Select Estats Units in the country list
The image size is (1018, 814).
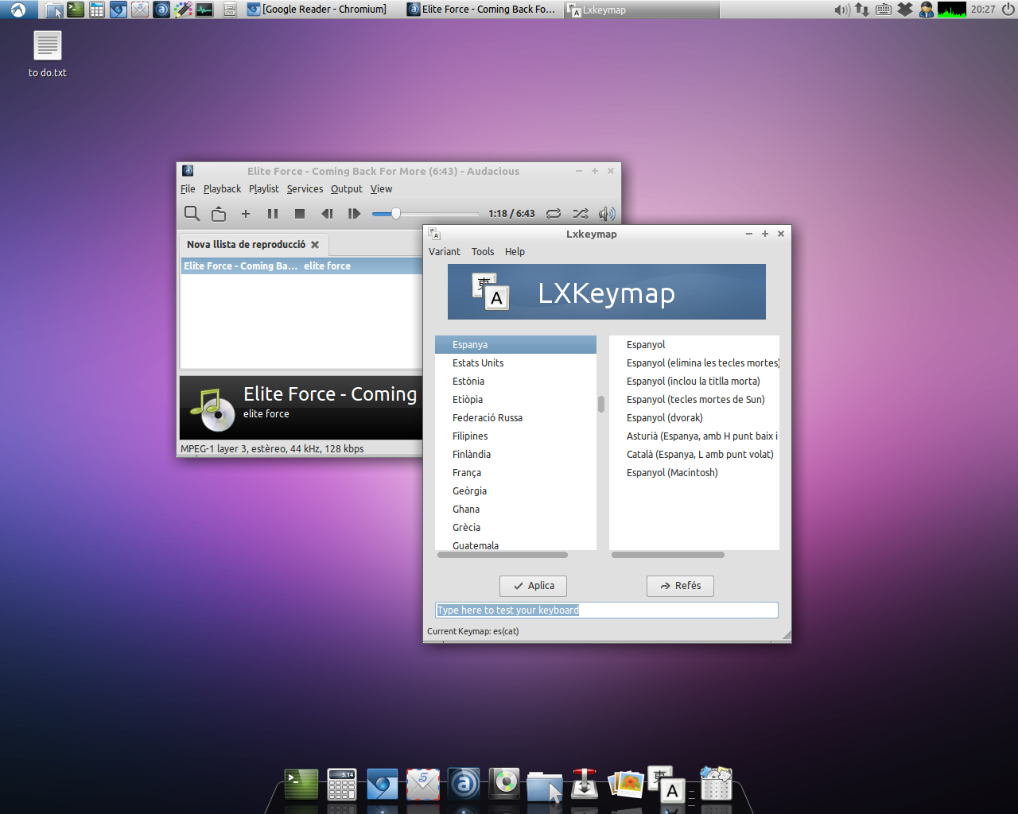coord(515,362)
